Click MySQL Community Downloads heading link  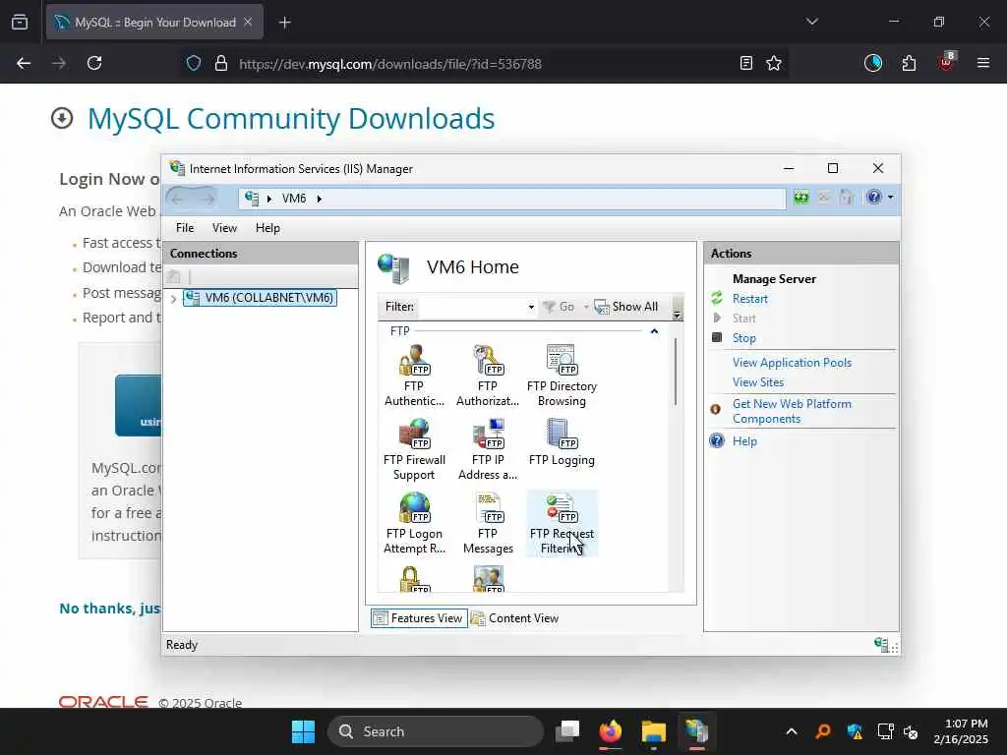(x=291, y=118)
